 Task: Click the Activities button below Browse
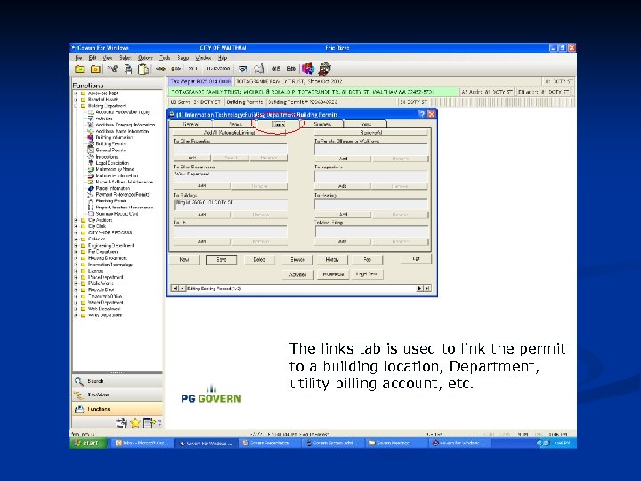[297, 274]
